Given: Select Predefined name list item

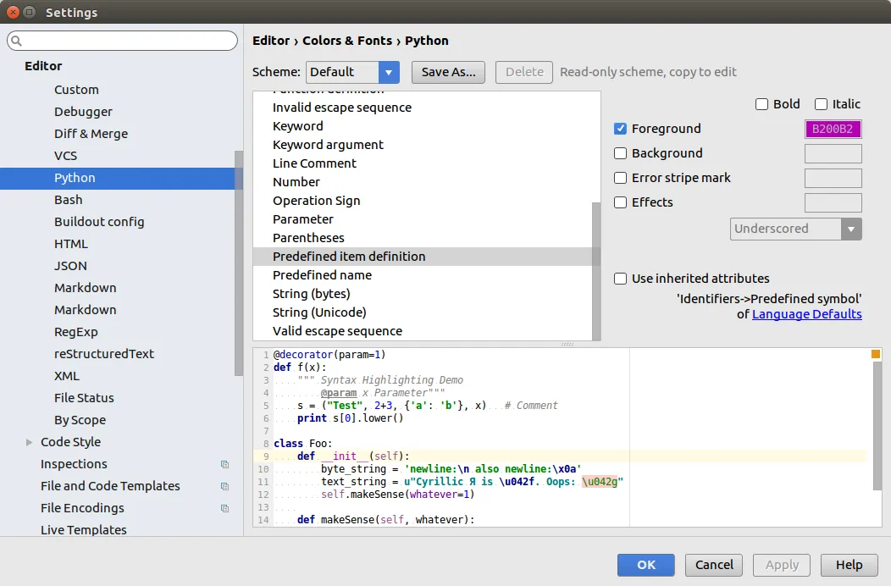Looking at the screenshot, I should (x=322, y=275).
